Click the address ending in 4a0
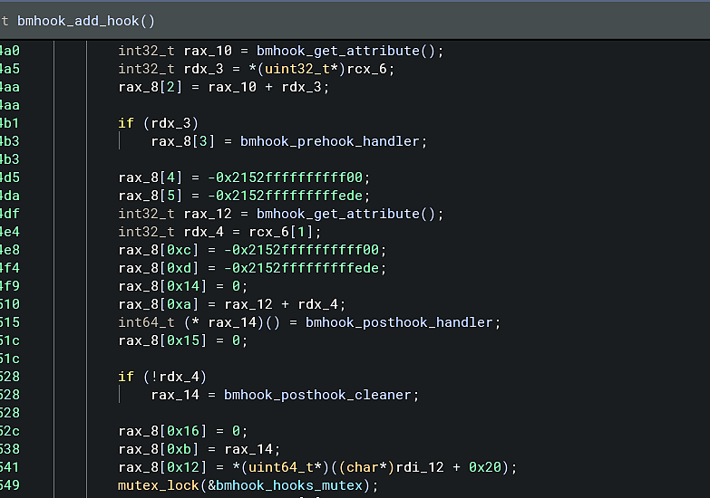710x498 pixels. [x=9, y=51]
